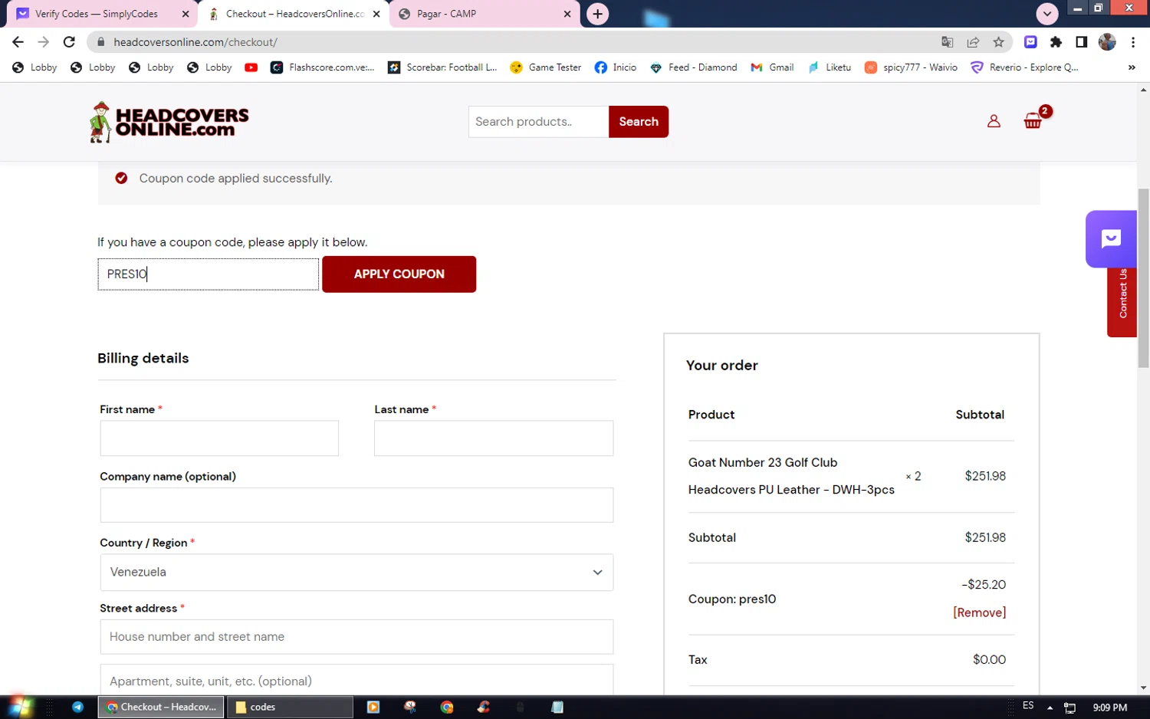1150x719 pixels.
Task: Open a new tab with the plus button
Action: [x=597, y=14]
